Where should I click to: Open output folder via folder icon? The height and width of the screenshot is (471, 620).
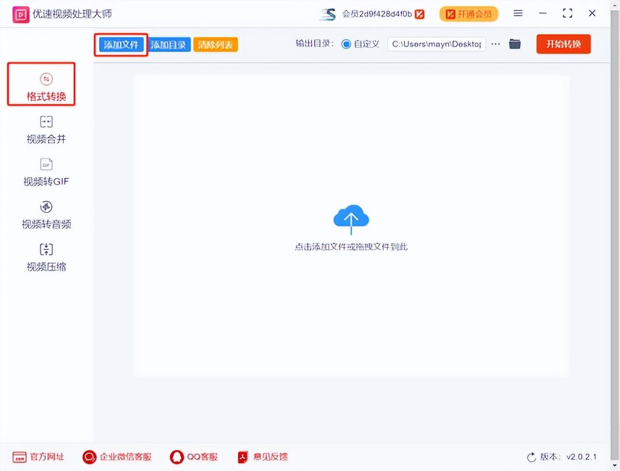click(x=514, y=44)
